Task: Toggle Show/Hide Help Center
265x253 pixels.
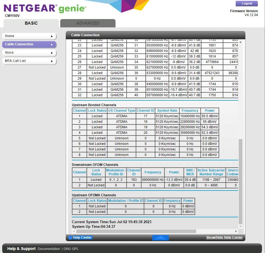Action: (x=224, y=237)
